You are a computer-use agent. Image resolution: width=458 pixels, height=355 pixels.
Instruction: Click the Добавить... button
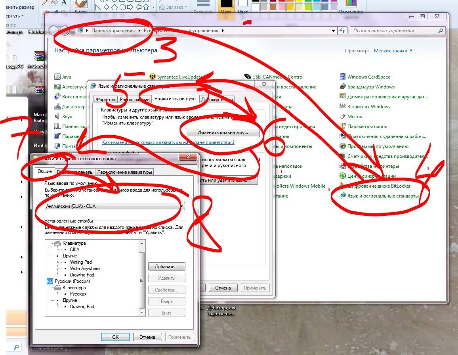166,267
